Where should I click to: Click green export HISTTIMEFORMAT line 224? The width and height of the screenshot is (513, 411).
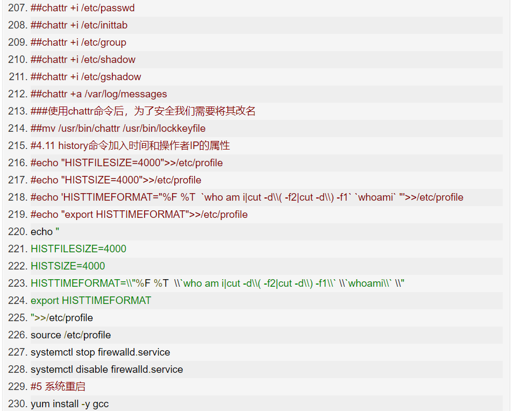coord(91,301)
